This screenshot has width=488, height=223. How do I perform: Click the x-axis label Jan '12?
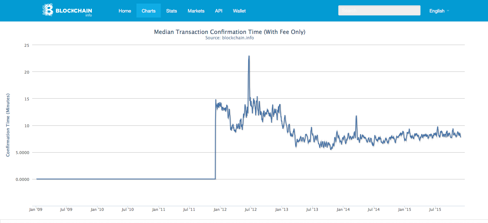coord(220,209)
